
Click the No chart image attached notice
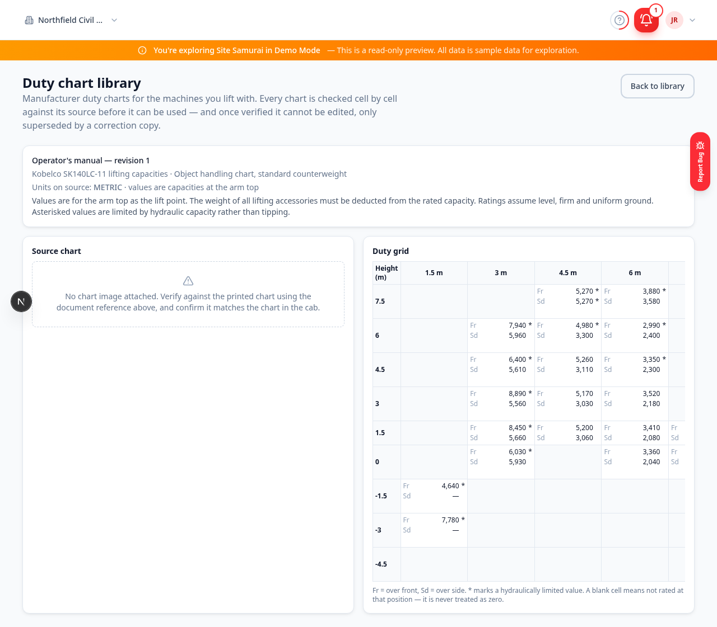tap(188, 302)
